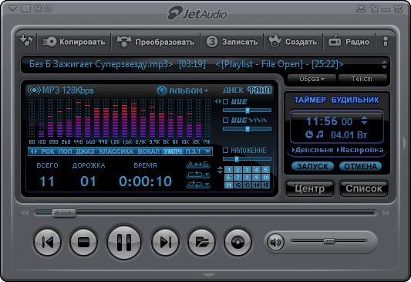
Task: Click the music notes icon in toolbar
Action: (26, 41)
